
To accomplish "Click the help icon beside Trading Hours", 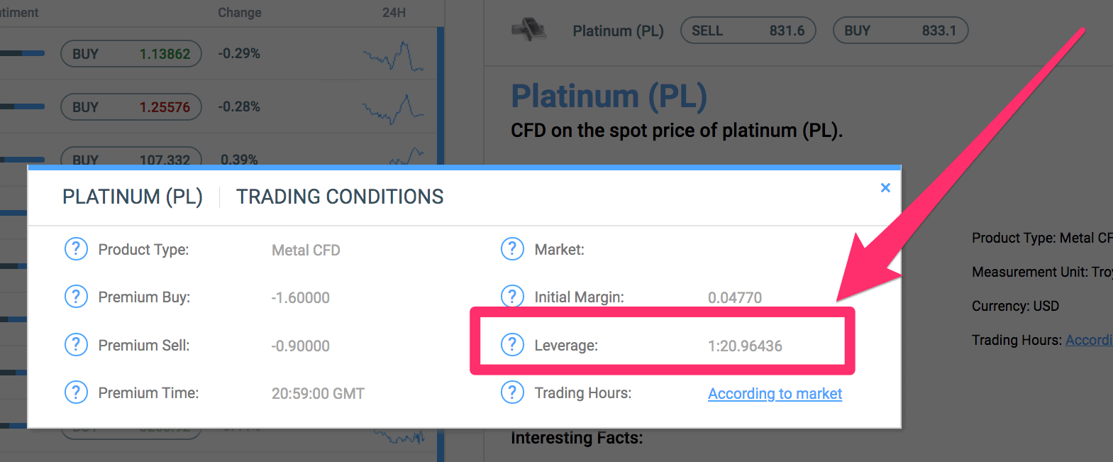I will 512,392.
